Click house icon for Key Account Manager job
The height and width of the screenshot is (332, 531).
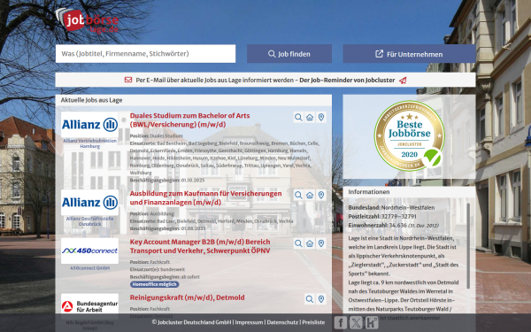[310, 243]
